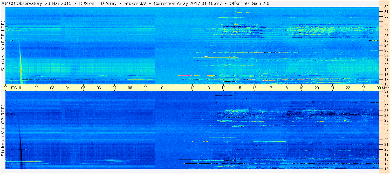Select the 23 hour mark on the time axis
The height and width of the screenshot is (174, 390).
[364, 88]
